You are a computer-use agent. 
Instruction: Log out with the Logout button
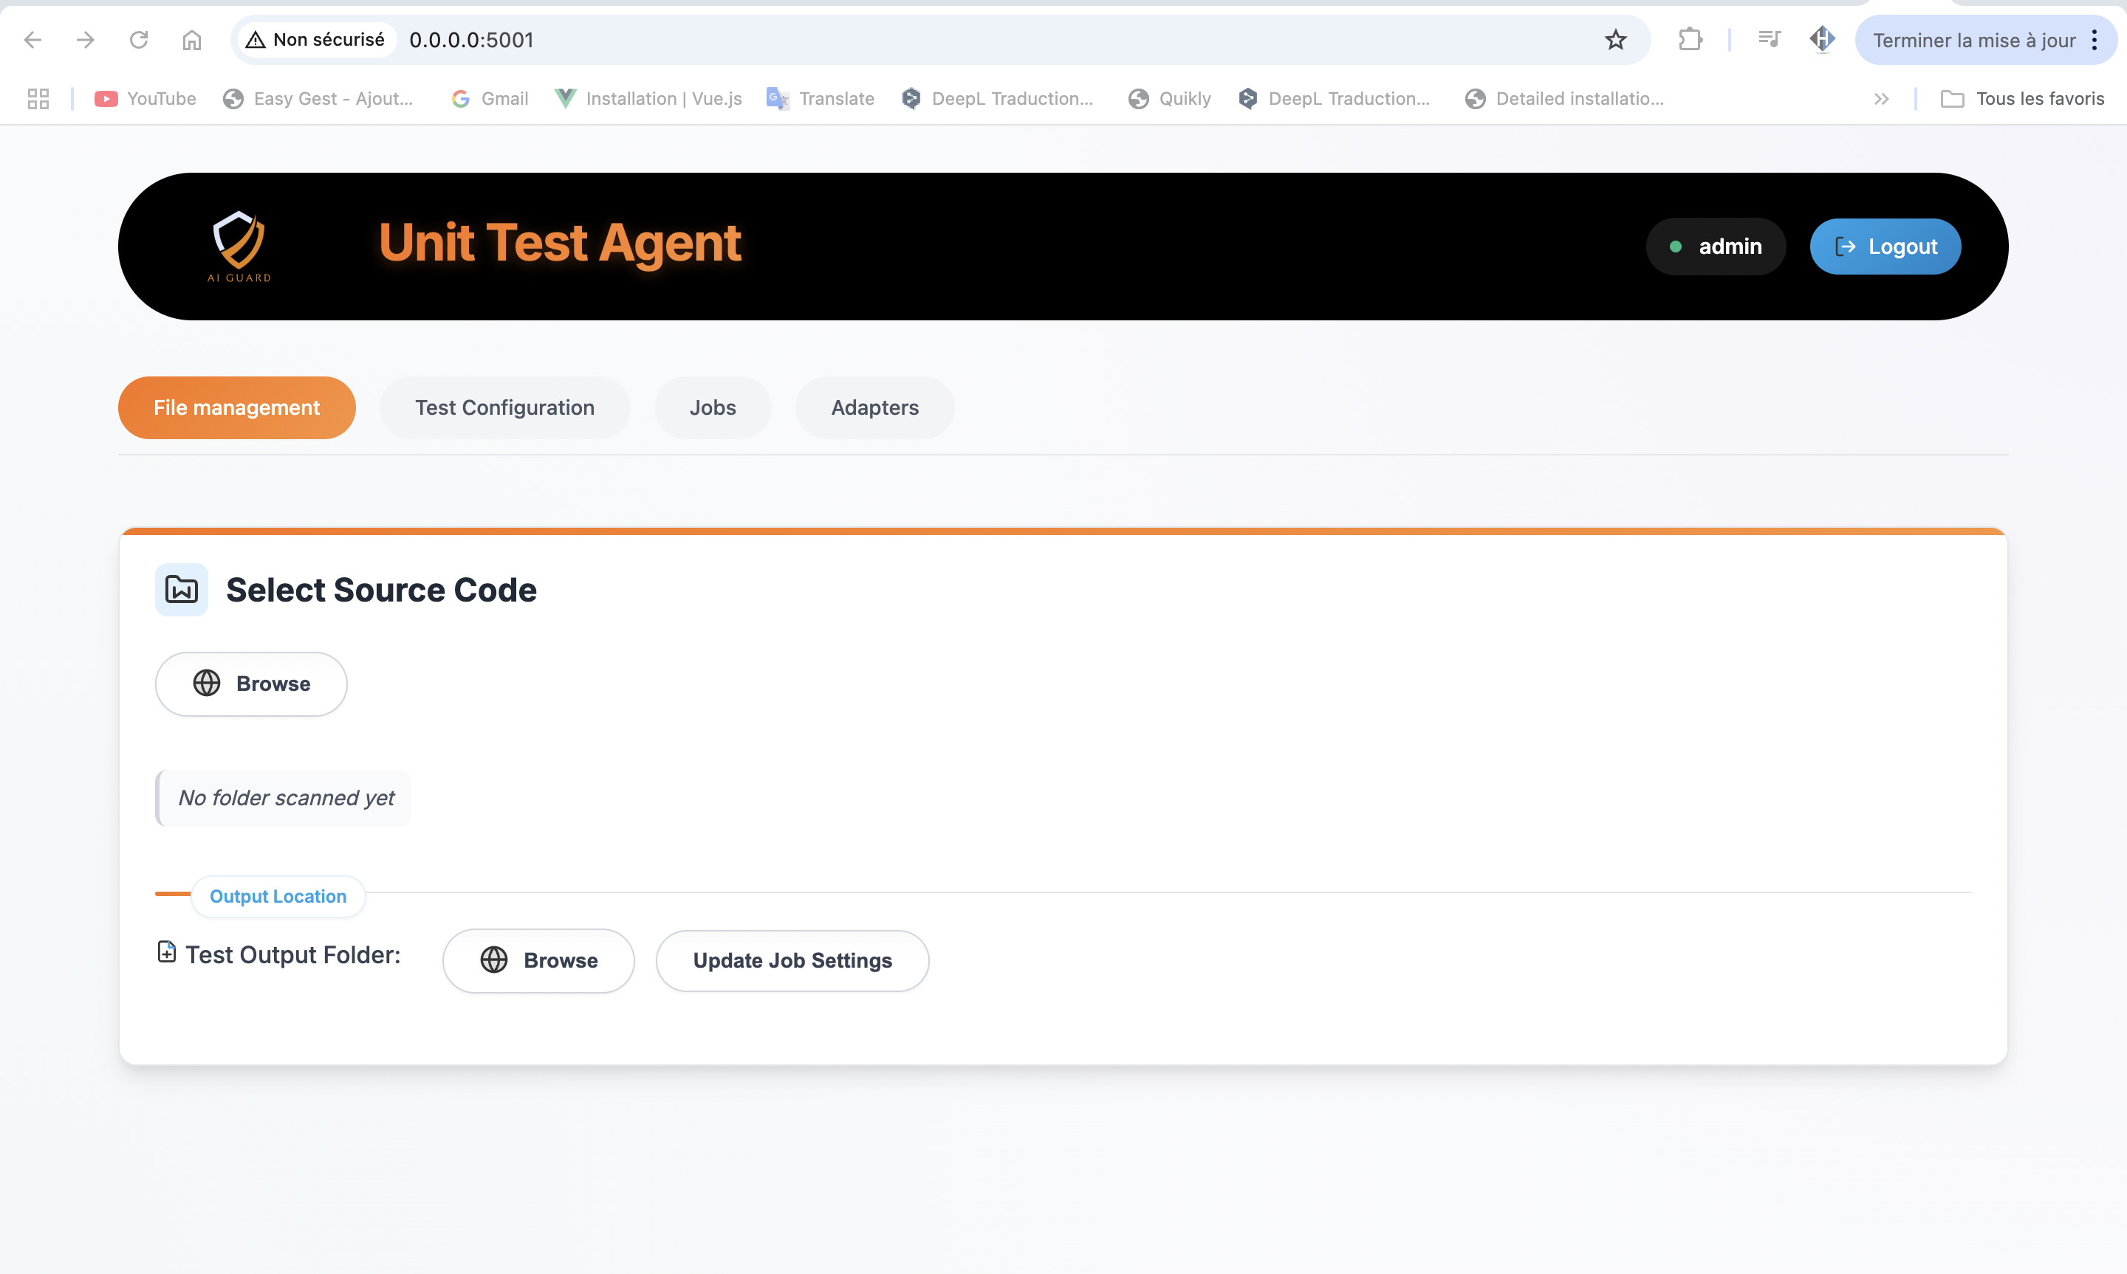[1885, 247]
